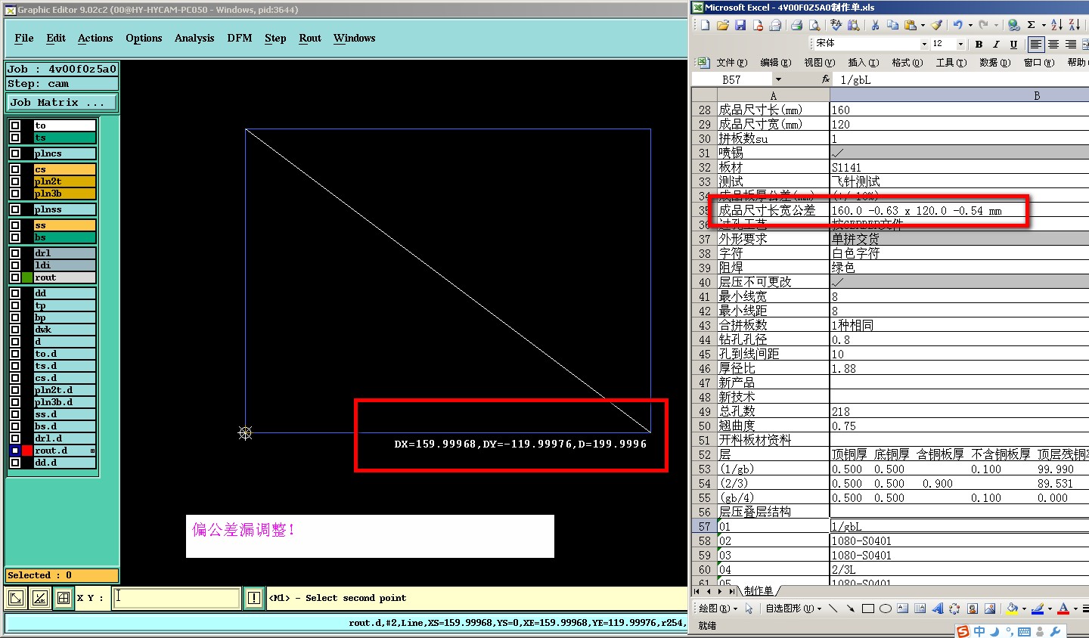
Task: Switch to the 制作单 sheet tab
Action: click(x=758, y=590)
